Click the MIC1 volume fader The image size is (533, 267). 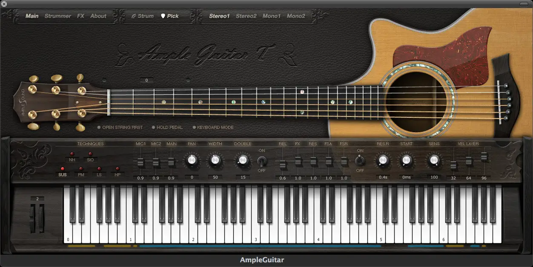pos(140,162)
